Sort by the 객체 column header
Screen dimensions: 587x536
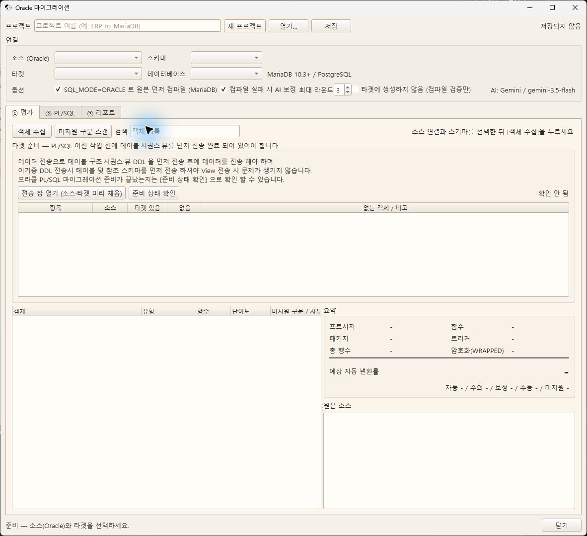coord(77,311)
